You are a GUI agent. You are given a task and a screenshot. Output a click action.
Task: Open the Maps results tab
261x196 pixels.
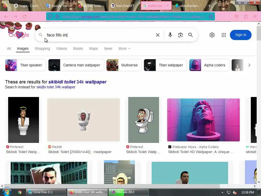point(93,48)
